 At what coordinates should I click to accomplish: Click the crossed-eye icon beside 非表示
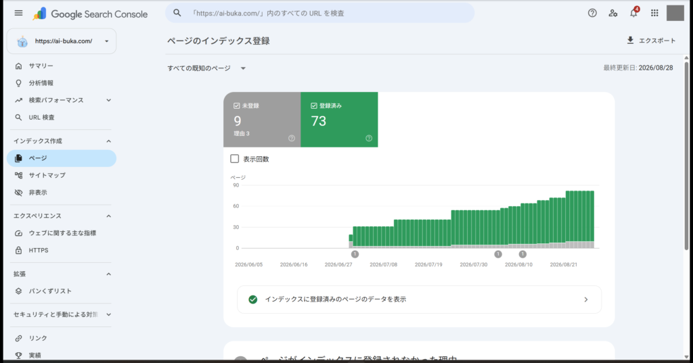(18, 193)
